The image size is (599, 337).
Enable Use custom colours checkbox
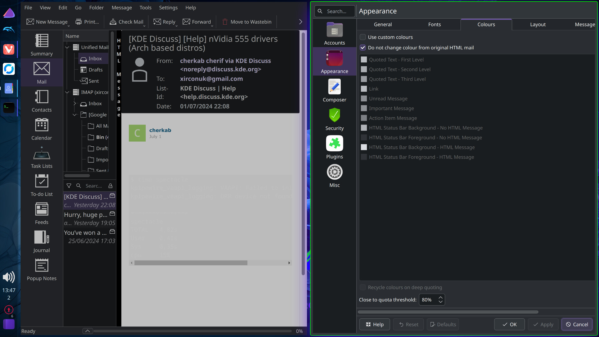tap(363, 37)
